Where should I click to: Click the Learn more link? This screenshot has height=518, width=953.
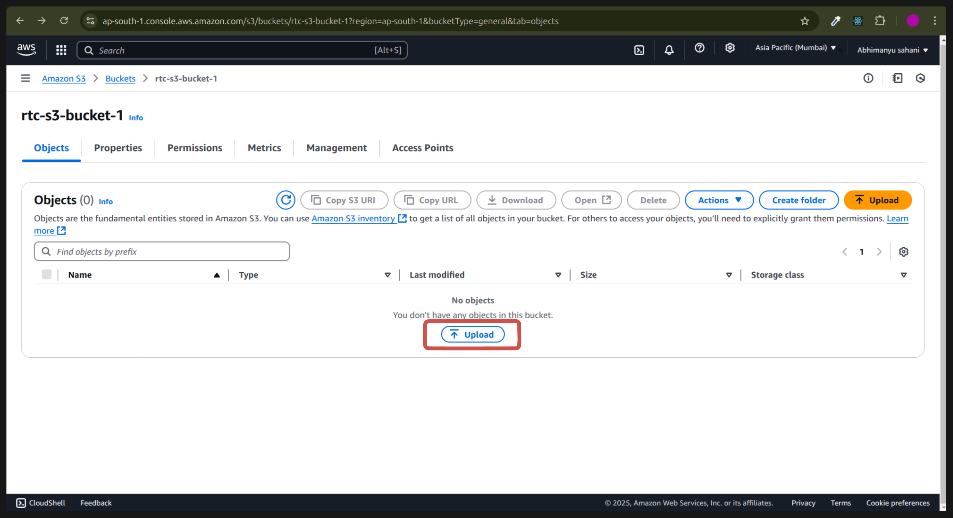click(x=897, y=218)
